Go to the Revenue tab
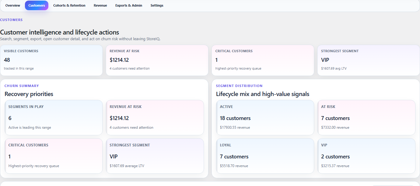420x186 pixels. pyautogui.click(x=100, y=5)
